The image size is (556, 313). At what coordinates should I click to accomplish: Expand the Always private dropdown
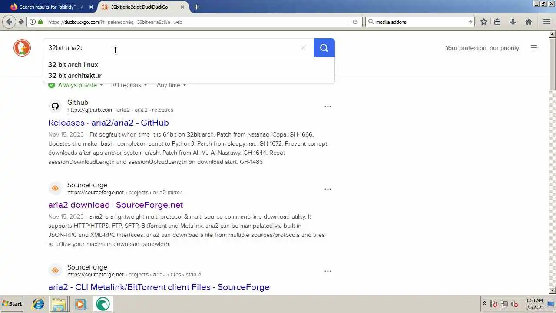coord(76,85)
